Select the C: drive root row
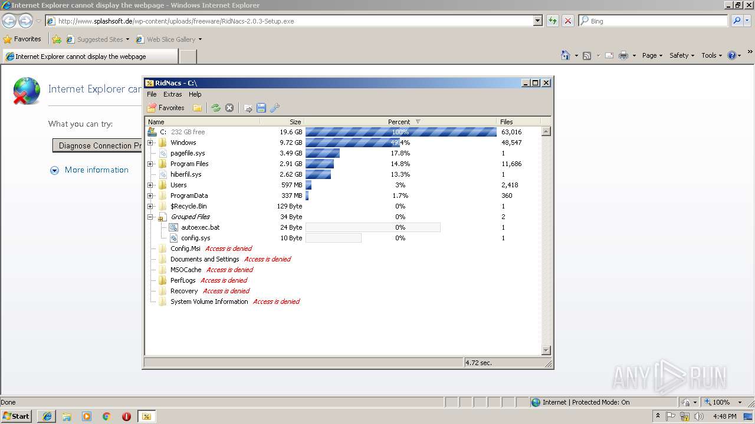The width and height of the screenshot is (755, 424). (x=343, y=132)
